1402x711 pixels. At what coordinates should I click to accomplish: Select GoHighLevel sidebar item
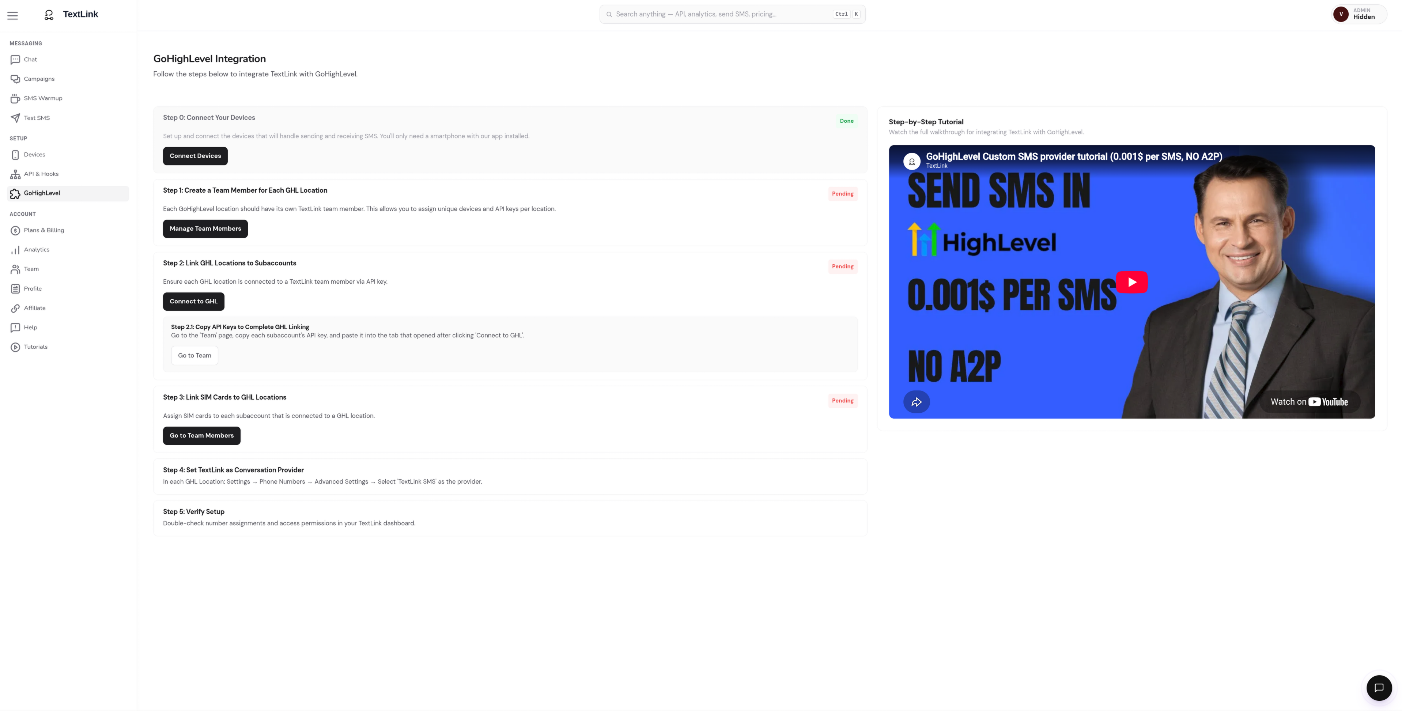[68, 193]
